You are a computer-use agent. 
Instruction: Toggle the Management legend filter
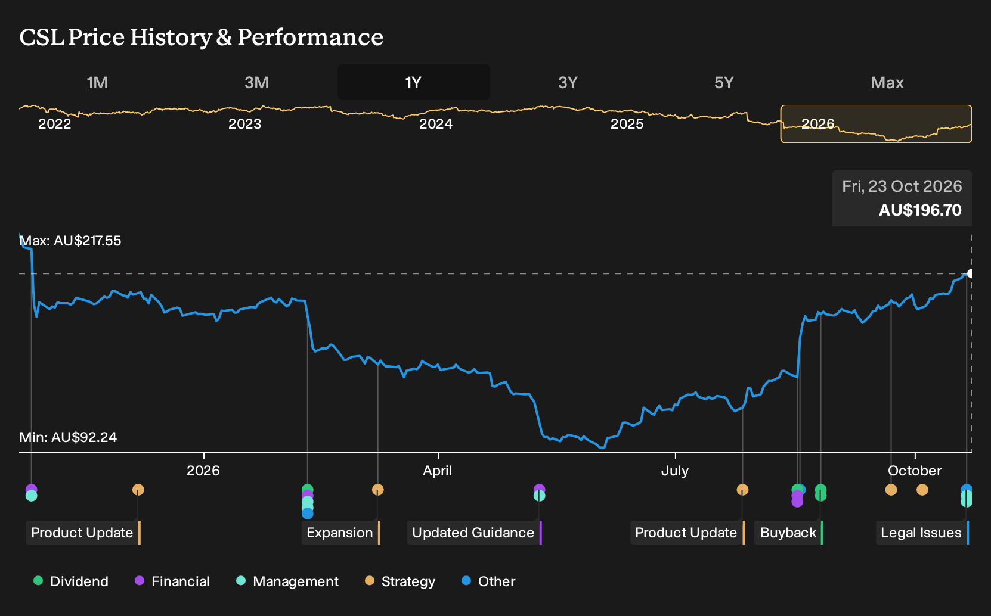[x=287, y=581]
